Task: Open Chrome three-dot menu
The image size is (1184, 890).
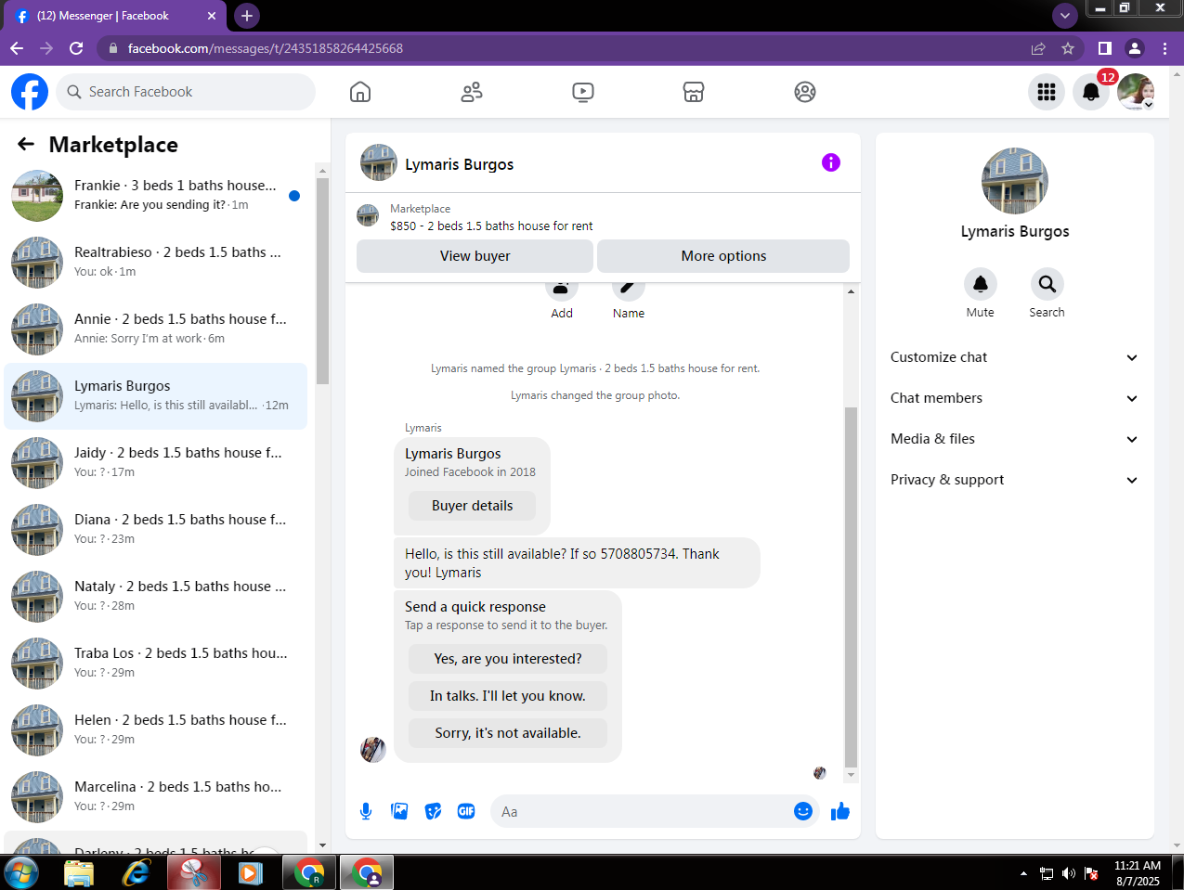Action: (x=1164, y=48)
